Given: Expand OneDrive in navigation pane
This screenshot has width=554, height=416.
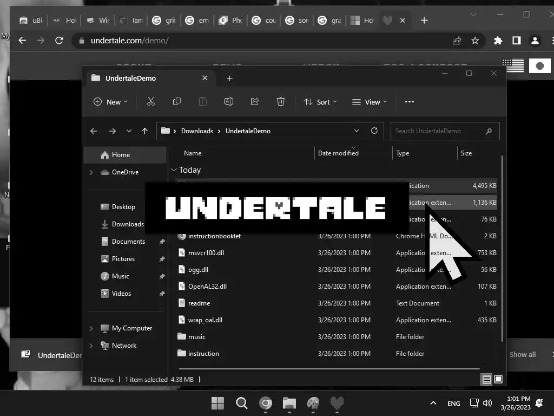Looking at the screenshot, I should [x=91, y=172].
